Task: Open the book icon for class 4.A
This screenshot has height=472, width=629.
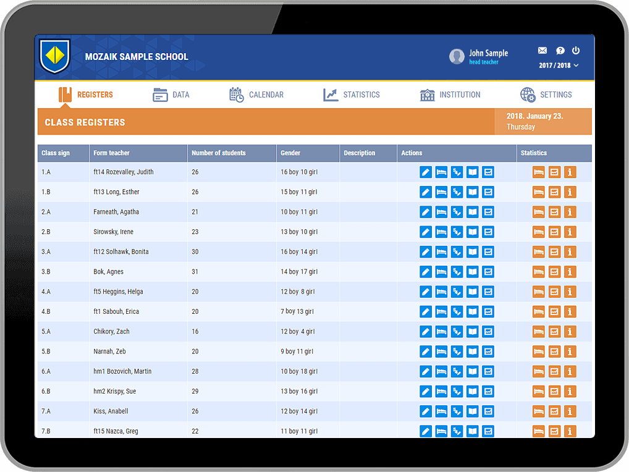Action: tap(473, 292)
